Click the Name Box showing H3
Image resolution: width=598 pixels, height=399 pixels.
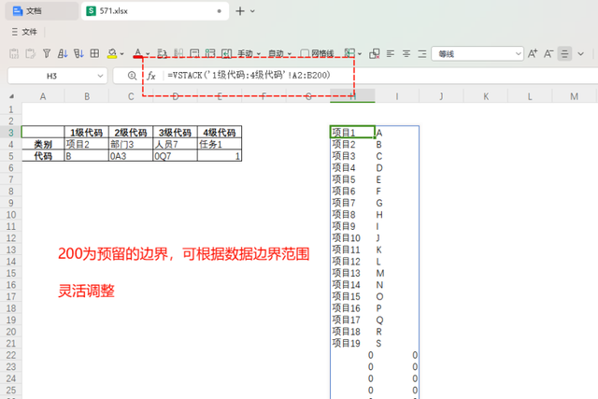coord(52,76)
